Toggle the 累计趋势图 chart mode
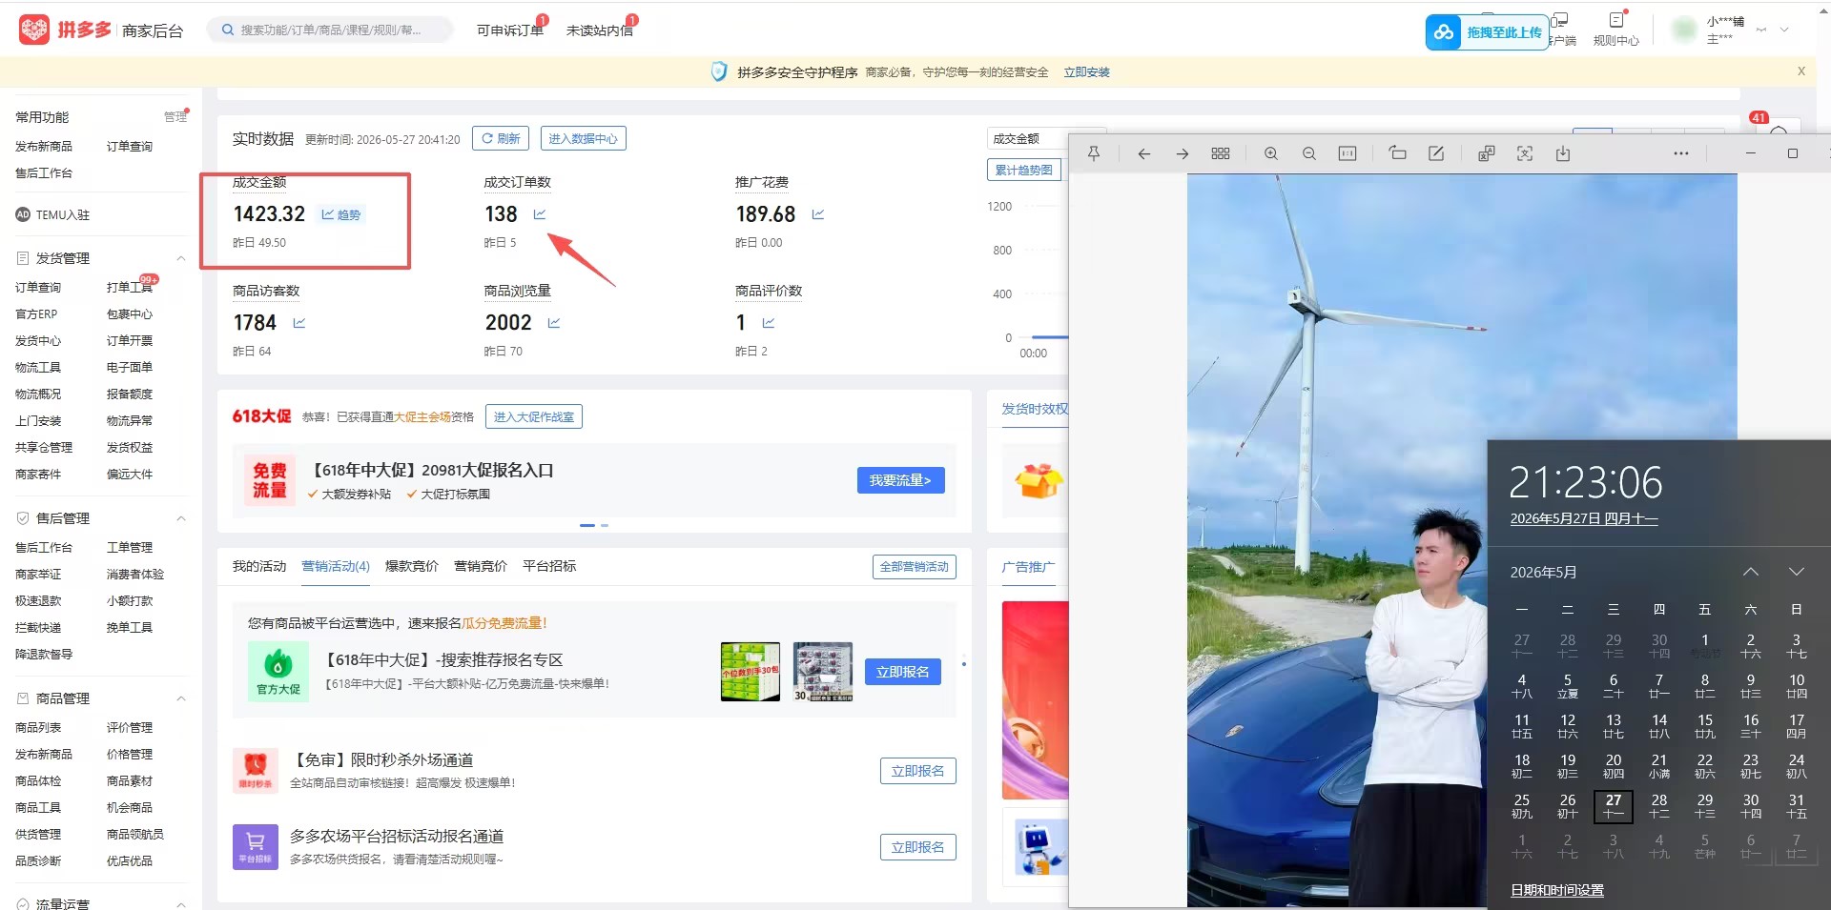 click(x=1024, y=170)
